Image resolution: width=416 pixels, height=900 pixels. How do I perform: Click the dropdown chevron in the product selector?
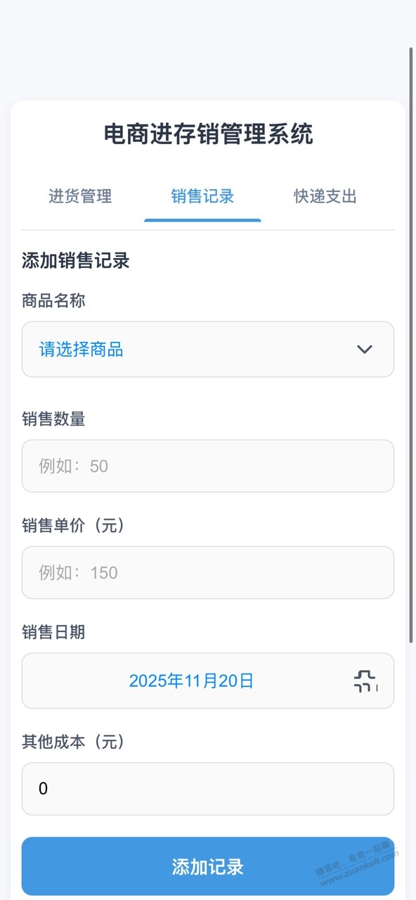364,349
